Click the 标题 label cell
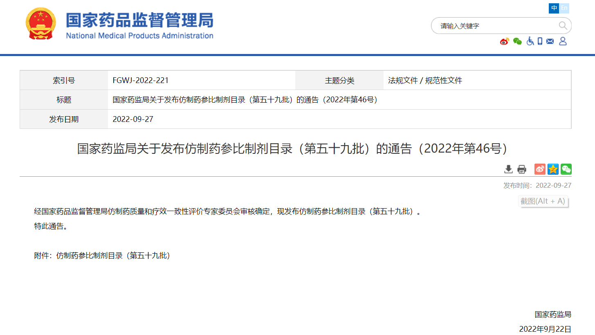595x335 pixels. (64, 100)
